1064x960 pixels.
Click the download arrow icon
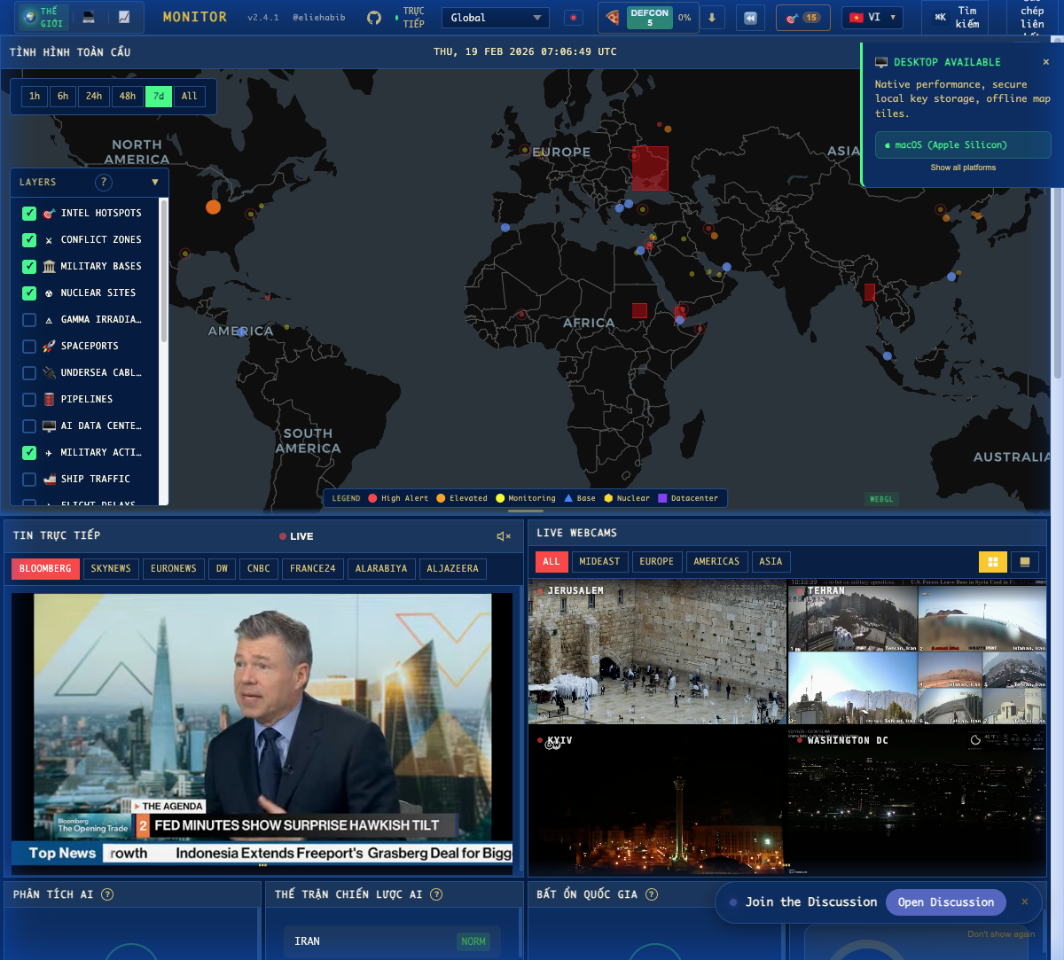click(x=712, y=18)
